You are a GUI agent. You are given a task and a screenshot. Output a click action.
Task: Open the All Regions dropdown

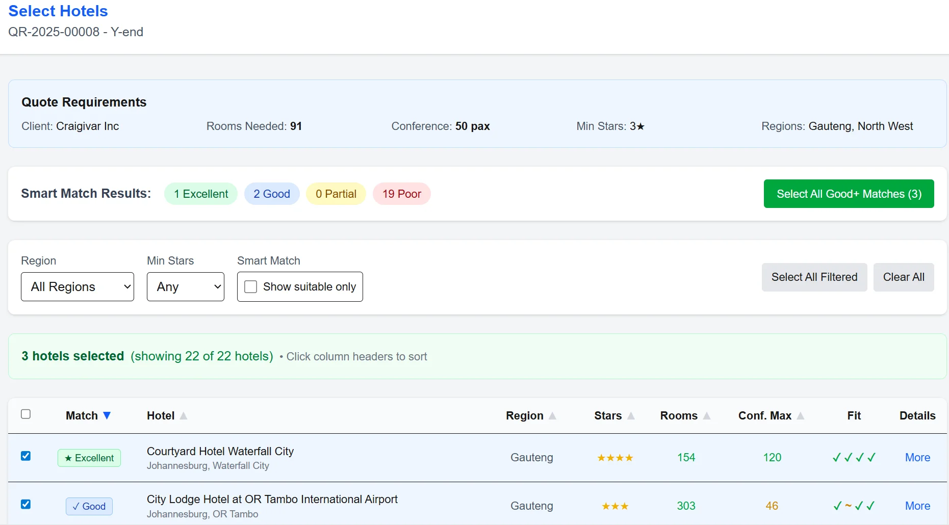click(x=78, y=286)
